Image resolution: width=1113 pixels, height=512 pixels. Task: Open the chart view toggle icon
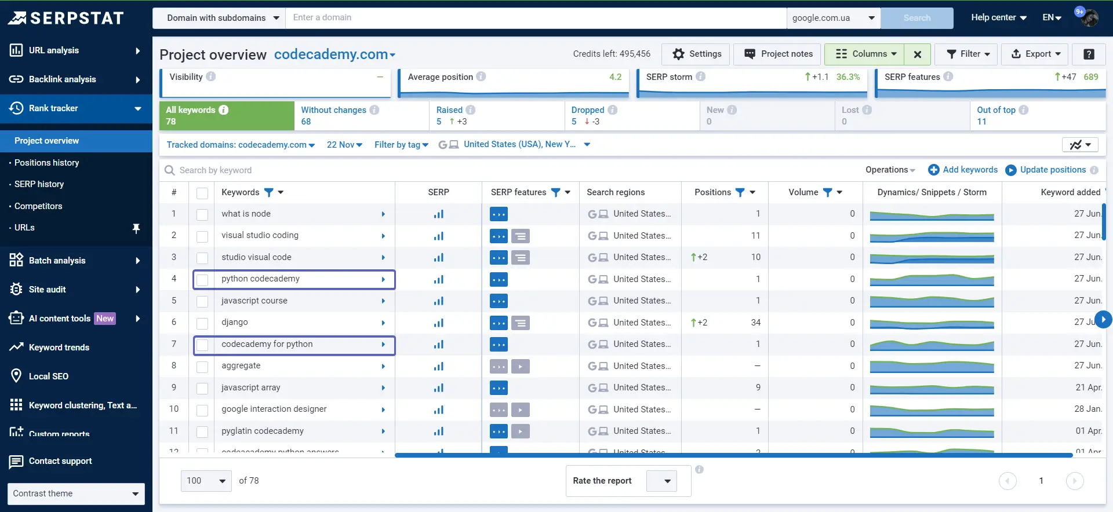[x=1080, y=145]
